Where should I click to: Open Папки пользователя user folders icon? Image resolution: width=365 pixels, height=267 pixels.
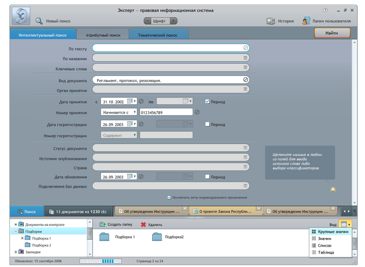coord(306,21)
